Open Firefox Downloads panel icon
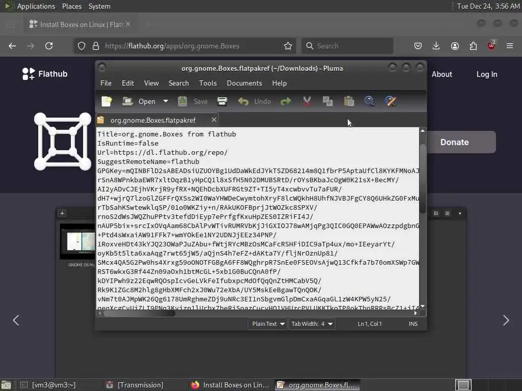The height and width of the screenshot is (391, 522). [x=436, y=46]
